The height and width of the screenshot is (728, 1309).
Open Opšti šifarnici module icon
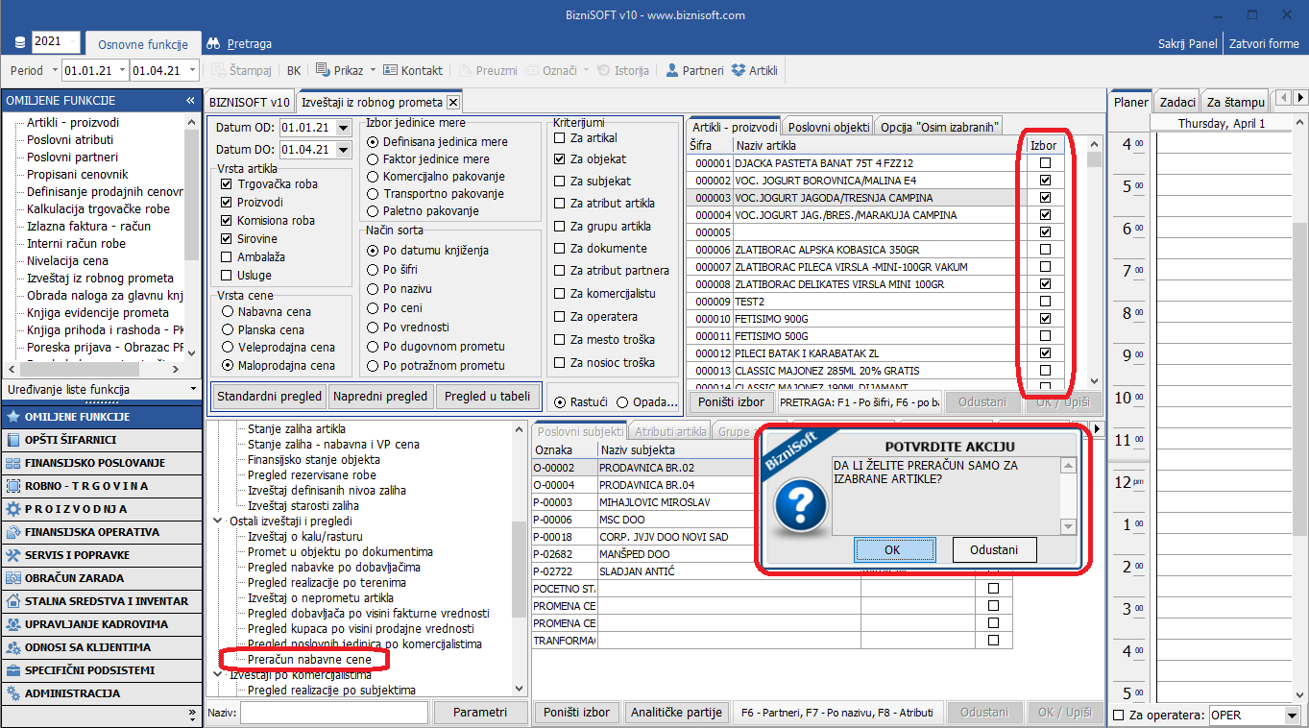click(x=13, y=440)
